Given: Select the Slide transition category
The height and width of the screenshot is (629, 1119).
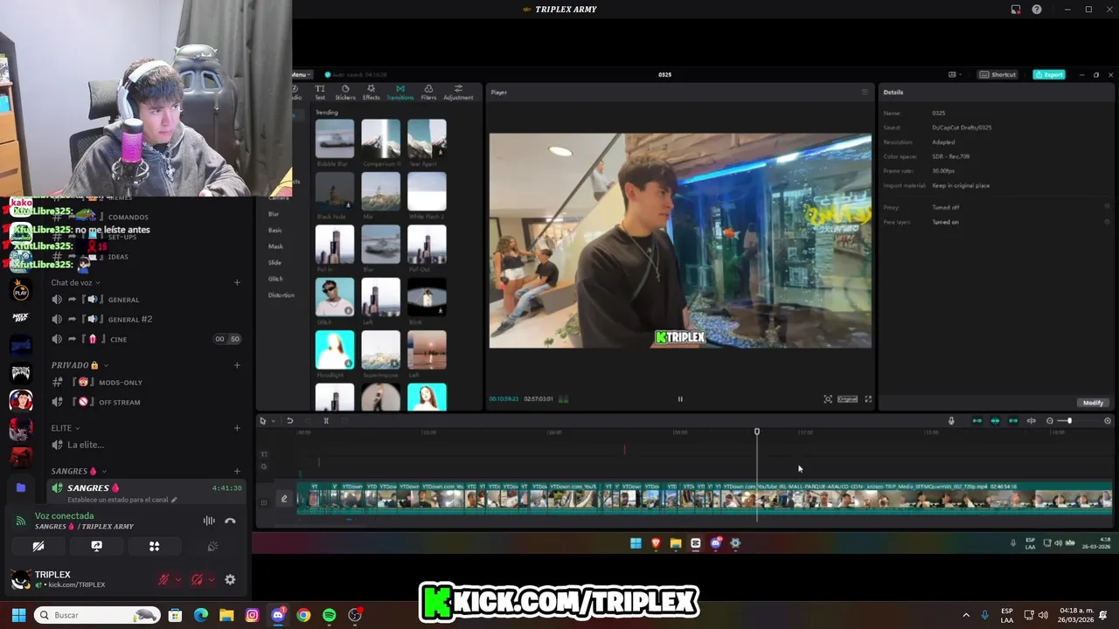Looking at the screenshot, I should point(275,262).
